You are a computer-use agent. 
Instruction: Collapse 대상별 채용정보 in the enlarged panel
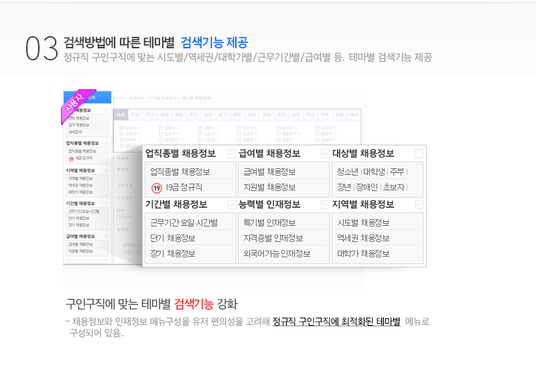click(419, 154)
